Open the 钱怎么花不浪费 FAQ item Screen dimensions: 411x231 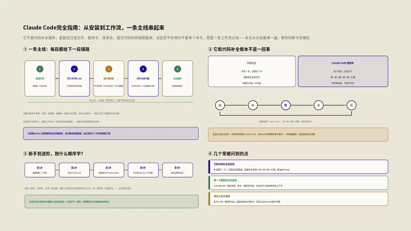click(298, 199)
